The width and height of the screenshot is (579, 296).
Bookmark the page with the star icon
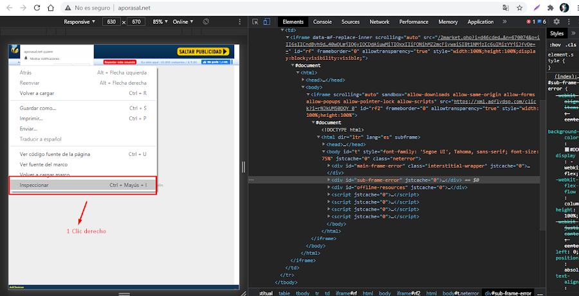pyautogui.click(x=520, y=8)
